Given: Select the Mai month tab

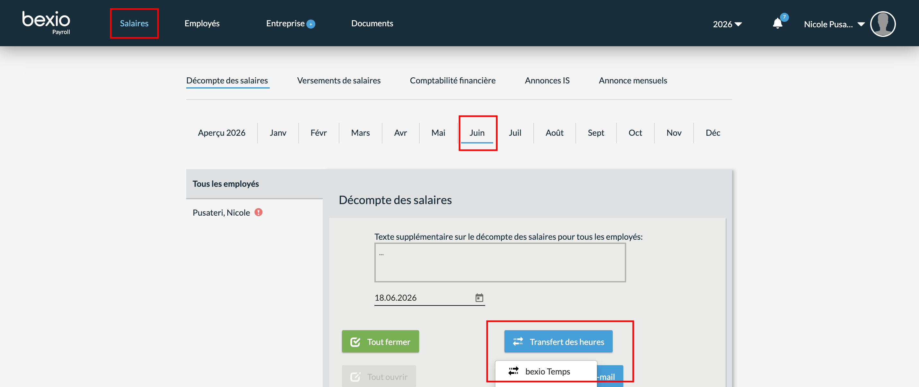Looking at the screenshot, I should click(x=438, y=133).
